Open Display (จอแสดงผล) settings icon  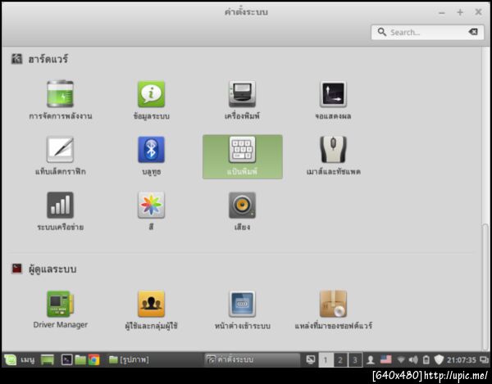(333, 94)
